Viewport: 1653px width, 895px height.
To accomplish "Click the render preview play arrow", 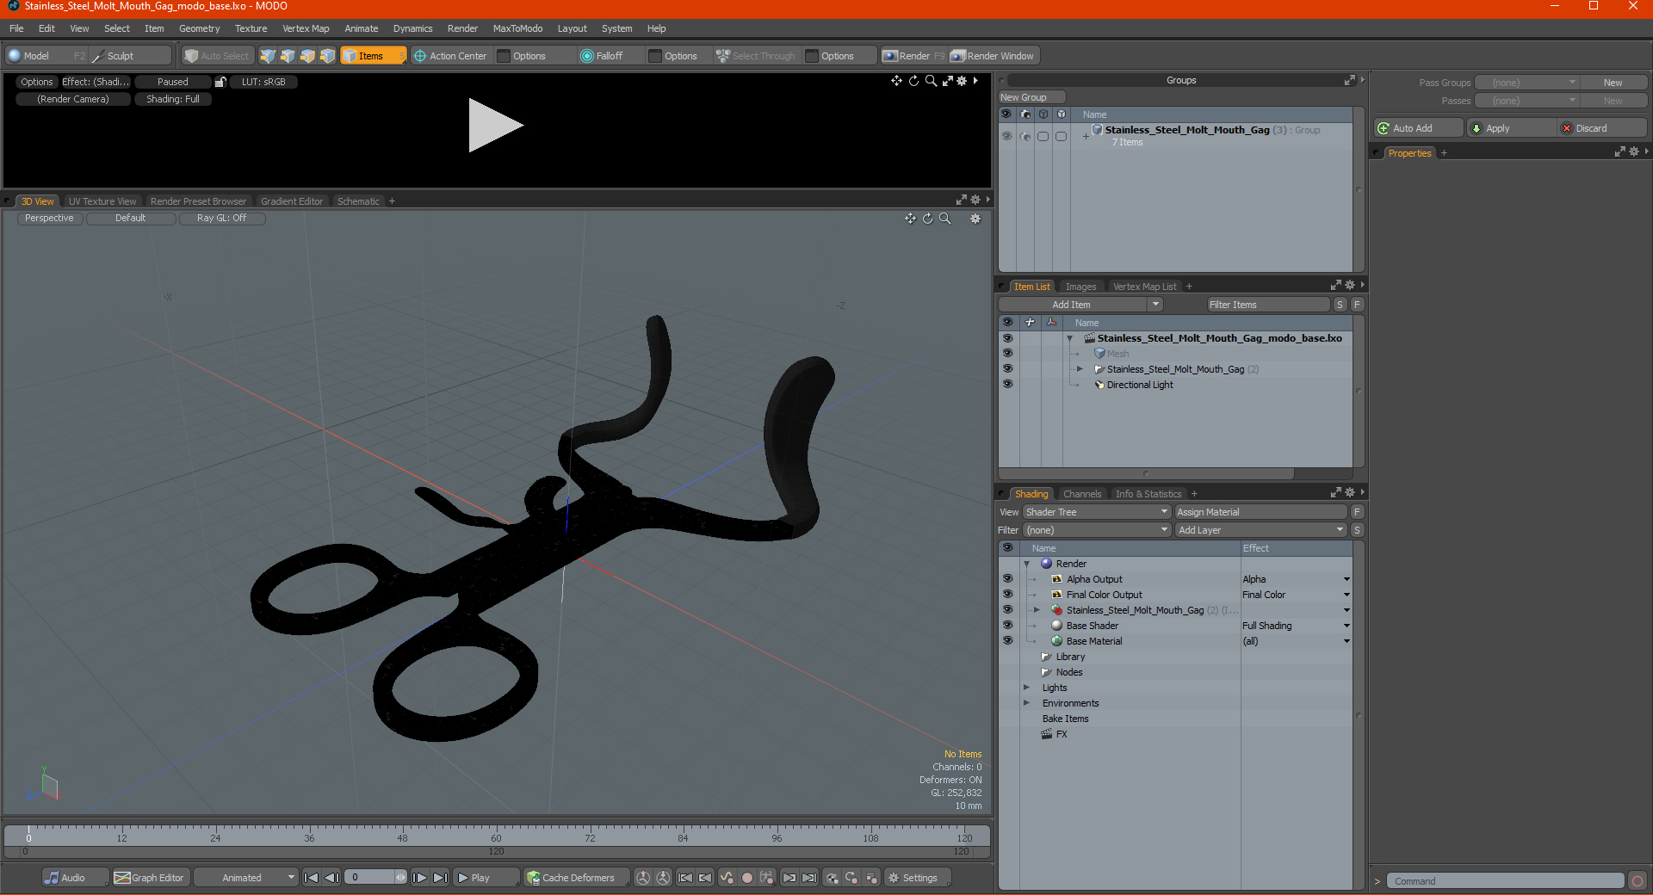I will (495, 126).
